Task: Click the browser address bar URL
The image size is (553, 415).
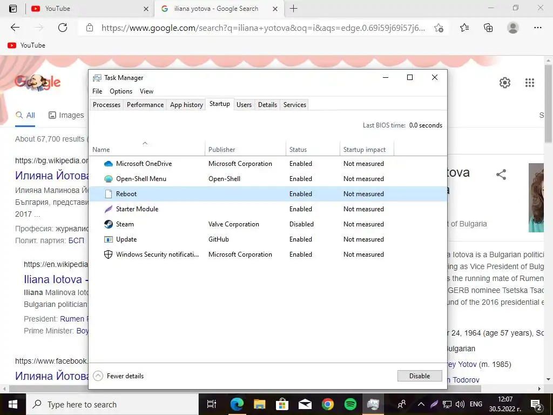Action: (x=263, y=28)
